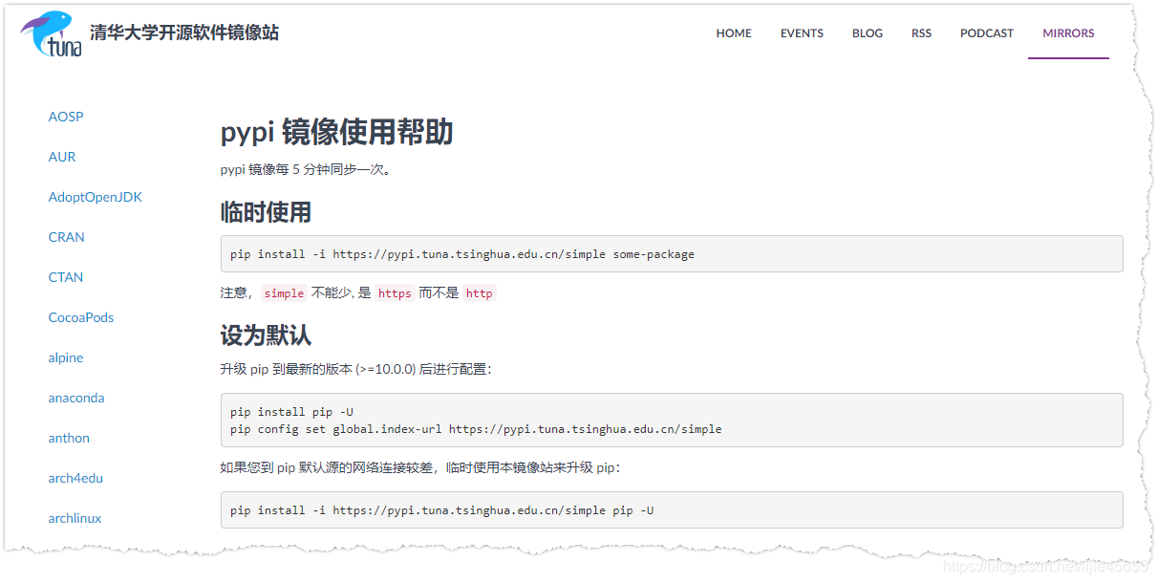Click the 'pip config set global.index-url' code line
Screen dimensions: 1157x584
tap(476, 429)
